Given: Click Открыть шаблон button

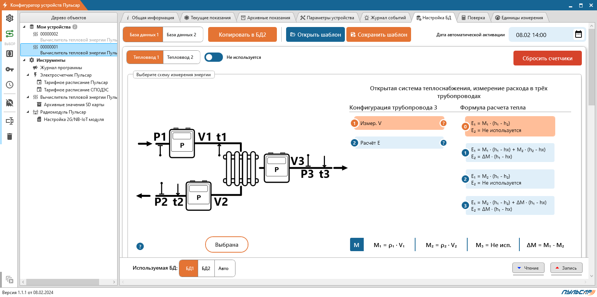Looking at the screenshot, I should 315,34.
